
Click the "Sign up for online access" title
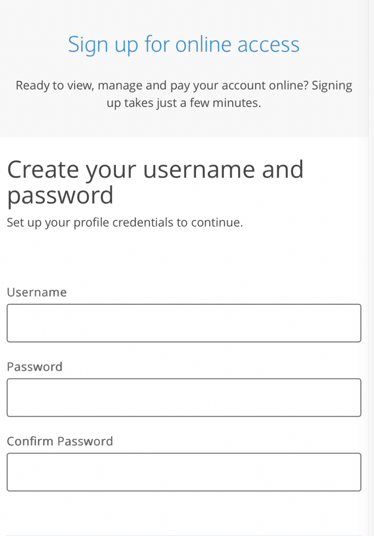[184, 45]
